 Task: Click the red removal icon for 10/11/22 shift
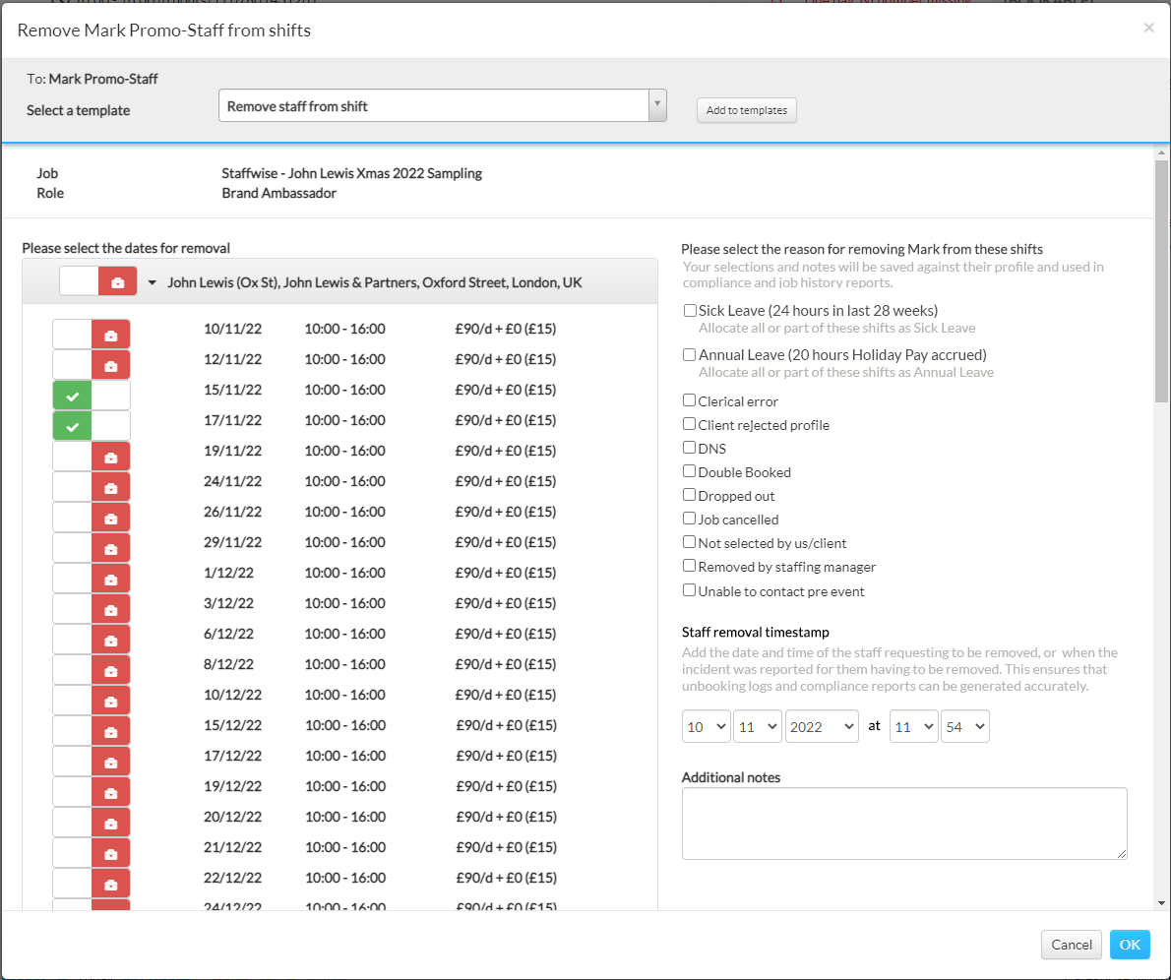coord(110,336)
